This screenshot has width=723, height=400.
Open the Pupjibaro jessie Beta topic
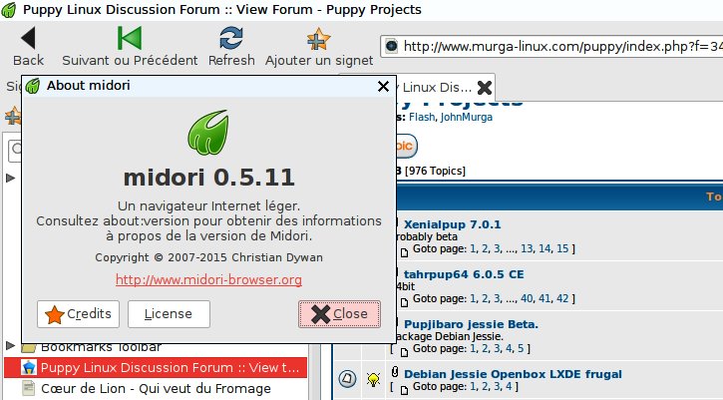point(471,324)
